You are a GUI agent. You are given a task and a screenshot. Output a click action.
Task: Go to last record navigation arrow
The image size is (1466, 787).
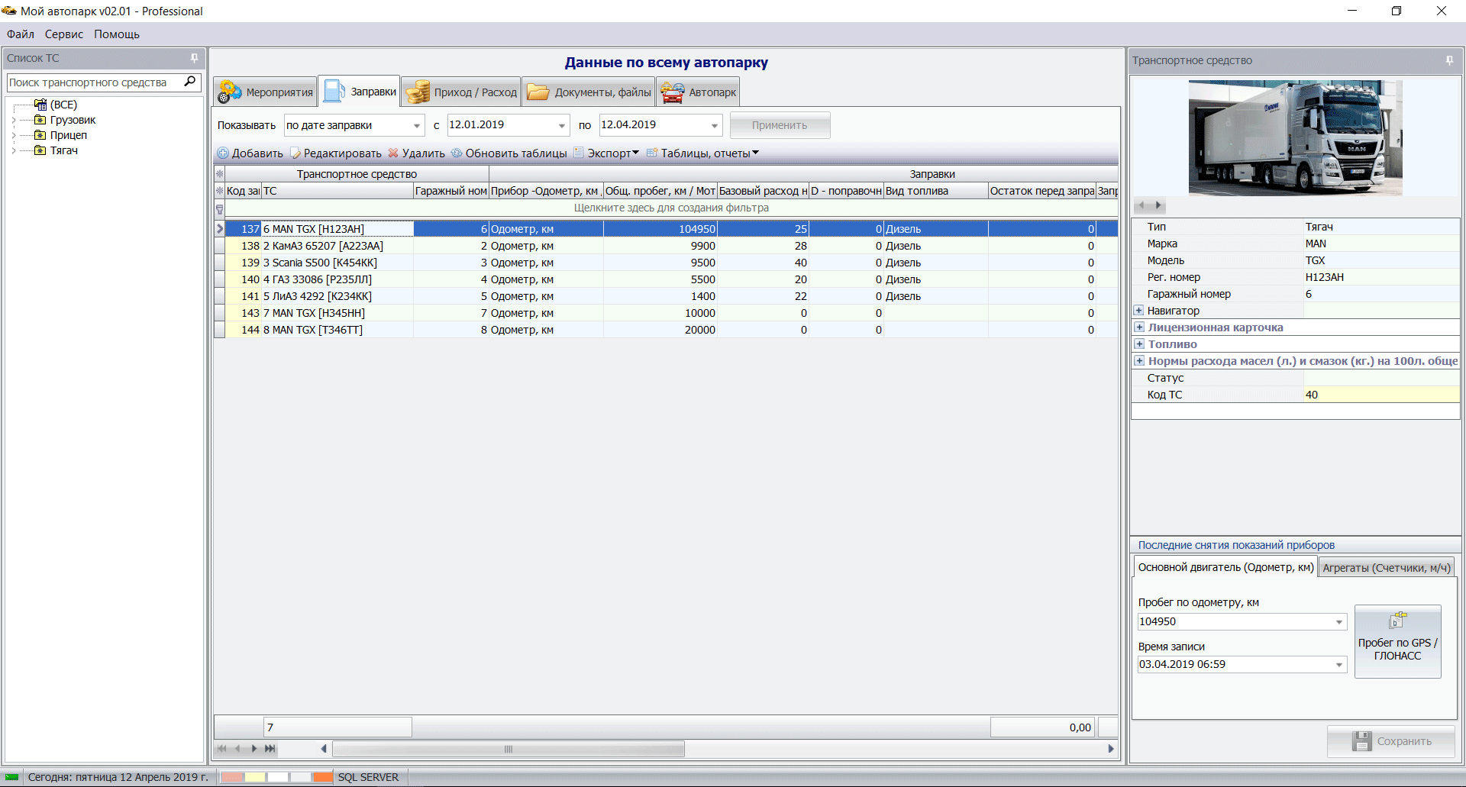pyautogui.click(x=270, y=749)
